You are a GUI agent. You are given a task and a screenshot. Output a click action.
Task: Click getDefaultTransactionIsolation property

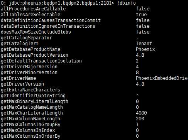(41, 61)
